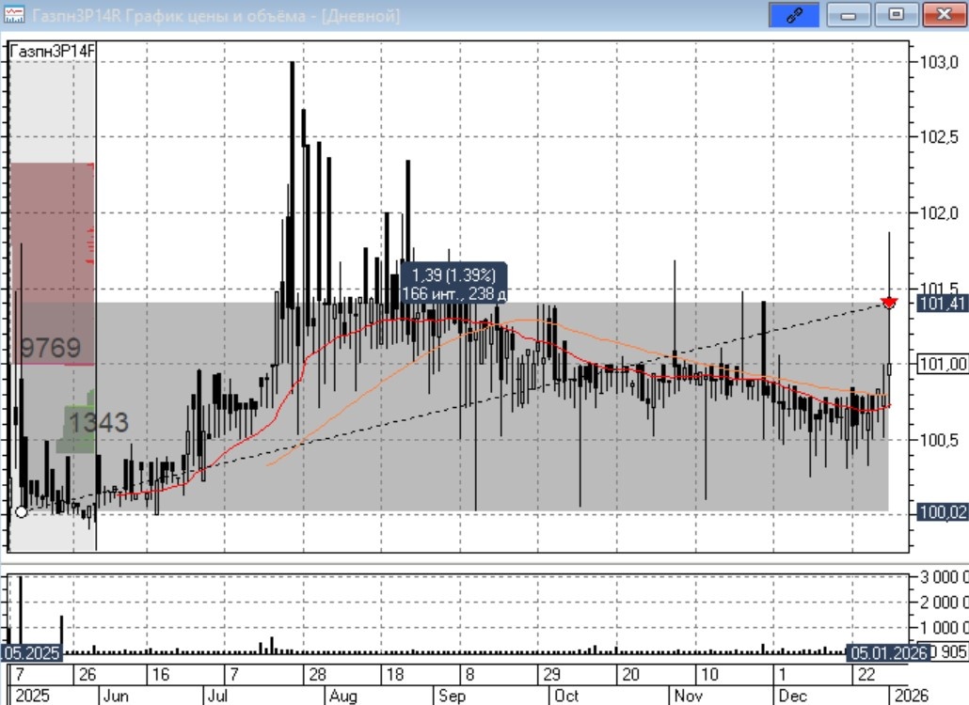The width and height of the screenshot is (969, 705).
Task: Click the window title text Газпн3Р14R
Action: coord(76,15)
